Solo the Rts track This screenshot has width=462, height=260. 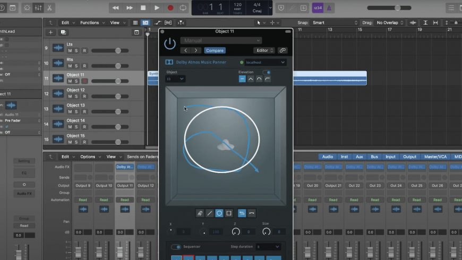pos(76,66)
